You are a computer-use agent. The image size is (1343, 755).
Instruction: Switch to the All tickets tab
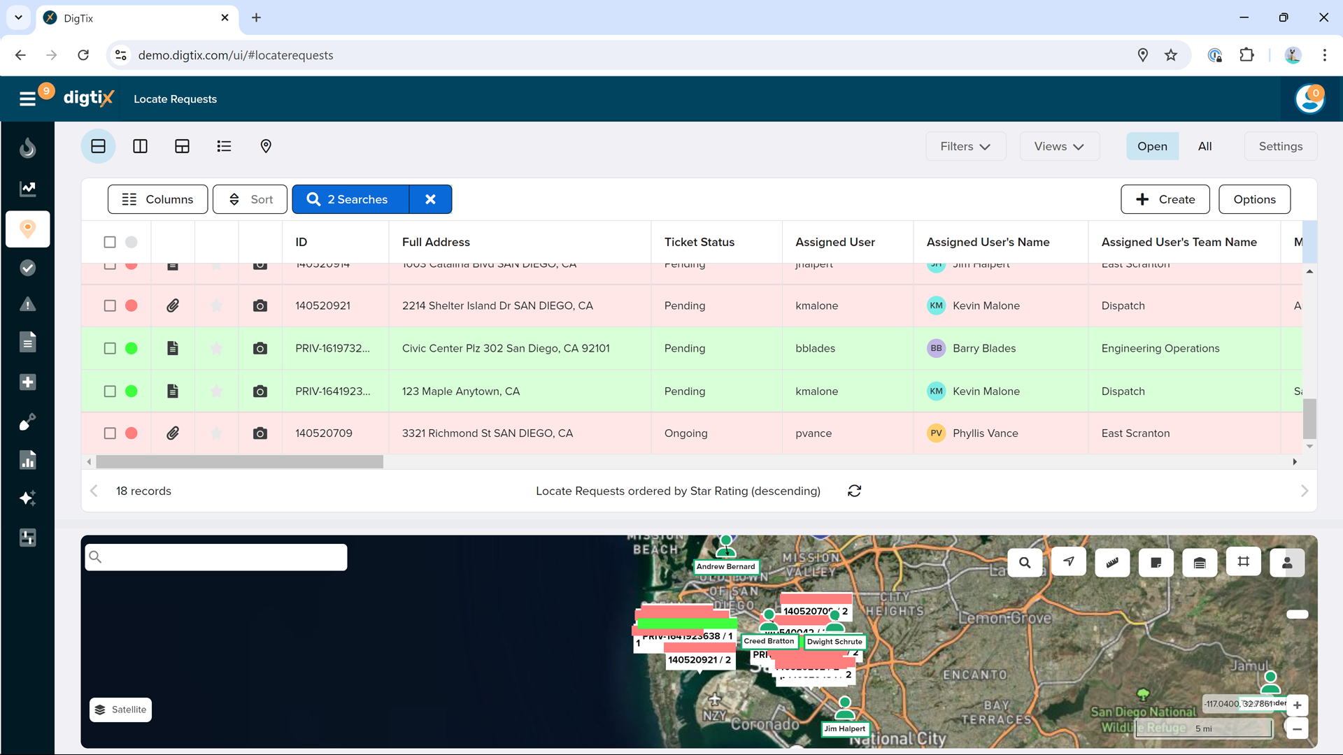1205,146
